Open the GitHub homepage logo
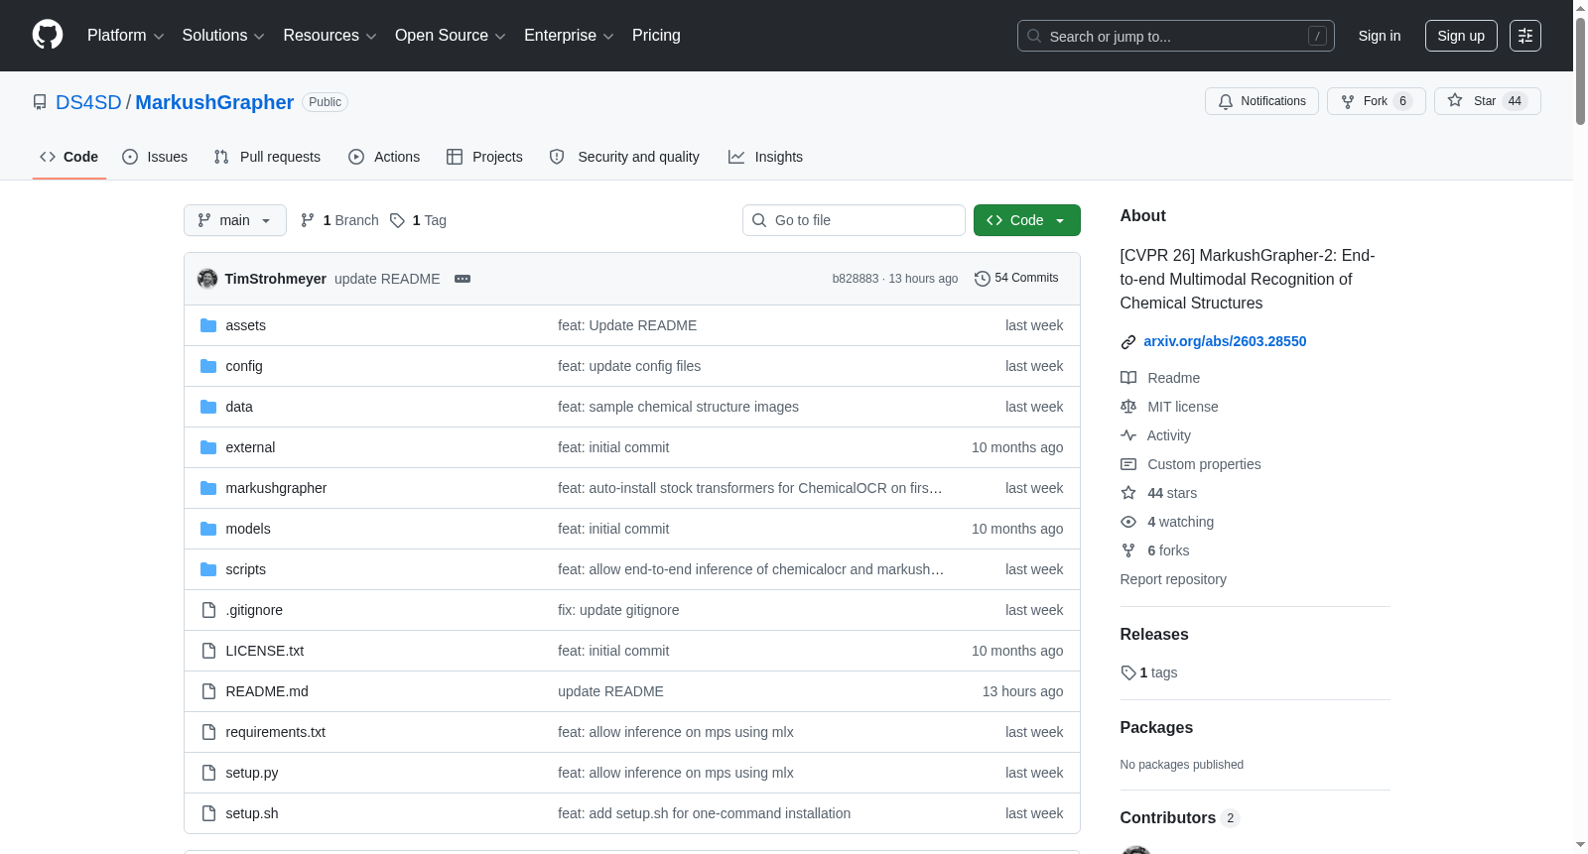1588x854 pixels. click(48, 36)
